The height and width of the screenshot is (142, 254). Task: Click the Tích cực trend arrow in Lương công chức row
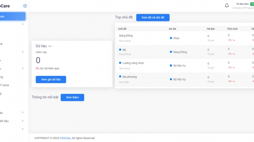[x=234, y=68]
